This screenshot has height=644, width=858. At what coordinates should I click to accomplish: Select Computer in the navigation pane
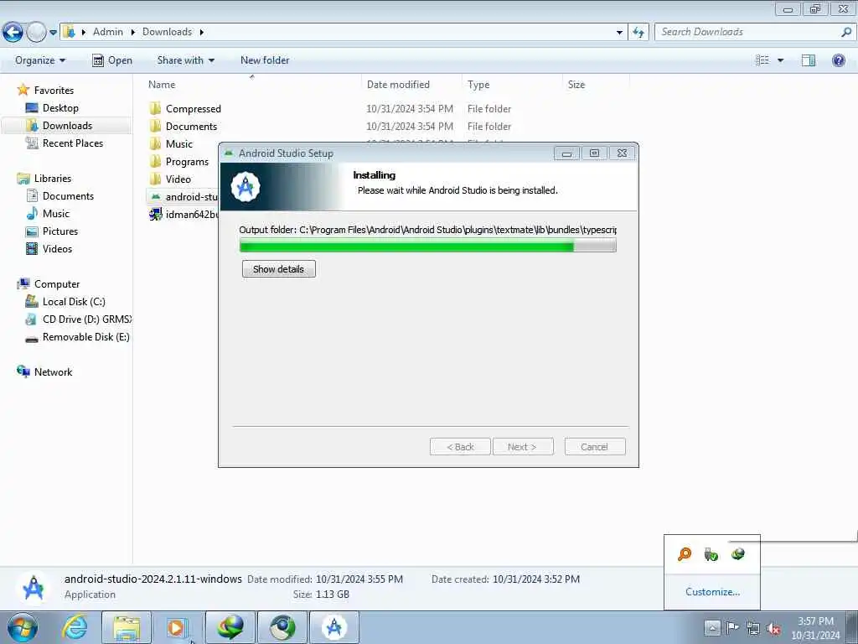[49, 284]
